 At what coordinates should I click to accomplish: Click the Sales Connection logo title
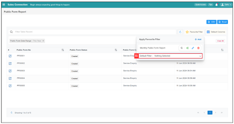tap(18, 5)
